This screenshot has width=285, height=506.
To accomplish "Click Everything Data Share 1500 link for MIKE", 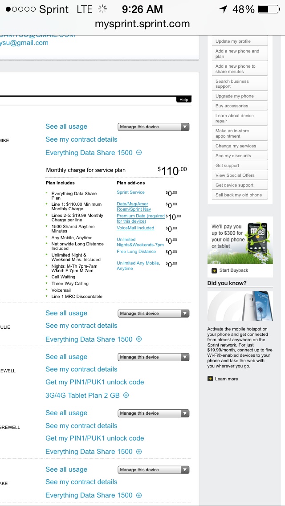I will click(89, 153).
